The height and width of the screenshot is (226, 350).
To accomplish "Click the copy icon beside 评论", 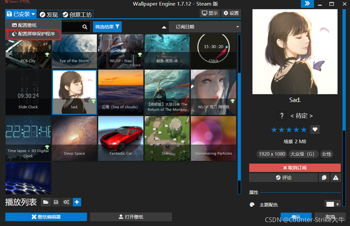I will click(324, 178).
